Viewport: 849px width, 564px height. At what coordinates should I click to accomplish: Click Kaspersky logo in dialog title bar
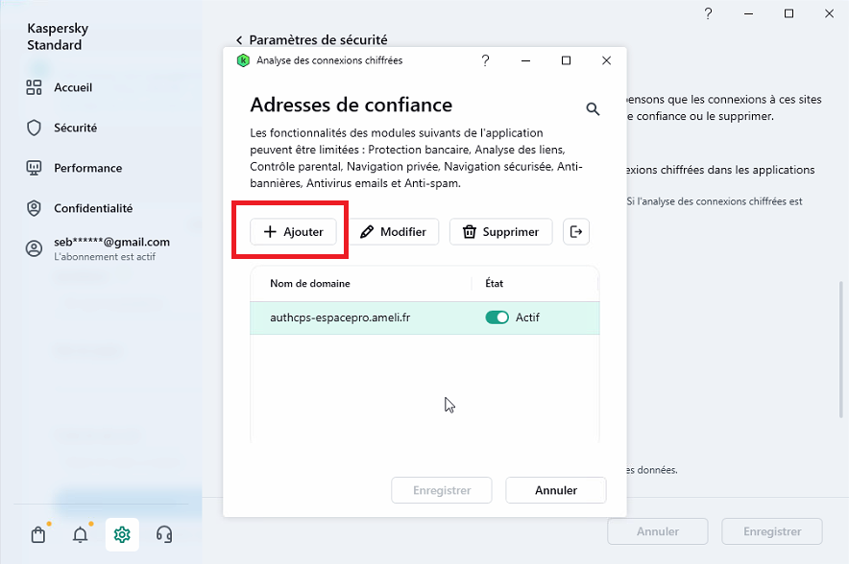click(x=243, y=60)
